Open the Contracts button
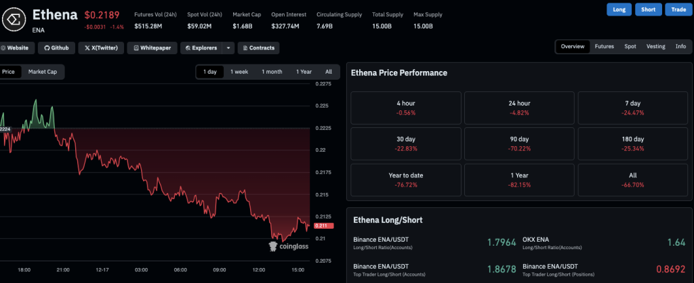The height and width of the screenshot is (283, 694). [258, 48]
